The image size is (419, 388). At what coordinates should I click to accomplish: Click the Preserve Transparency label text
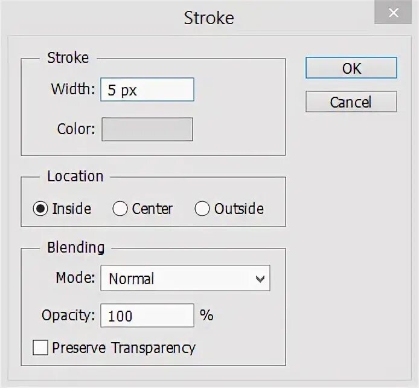pos(124,348)
